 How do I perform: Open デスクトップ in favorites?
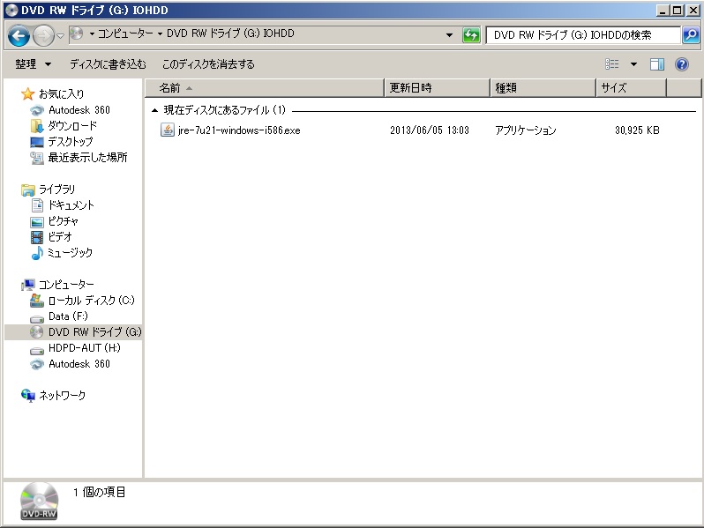pyautogui.click(x=71, y=142)
